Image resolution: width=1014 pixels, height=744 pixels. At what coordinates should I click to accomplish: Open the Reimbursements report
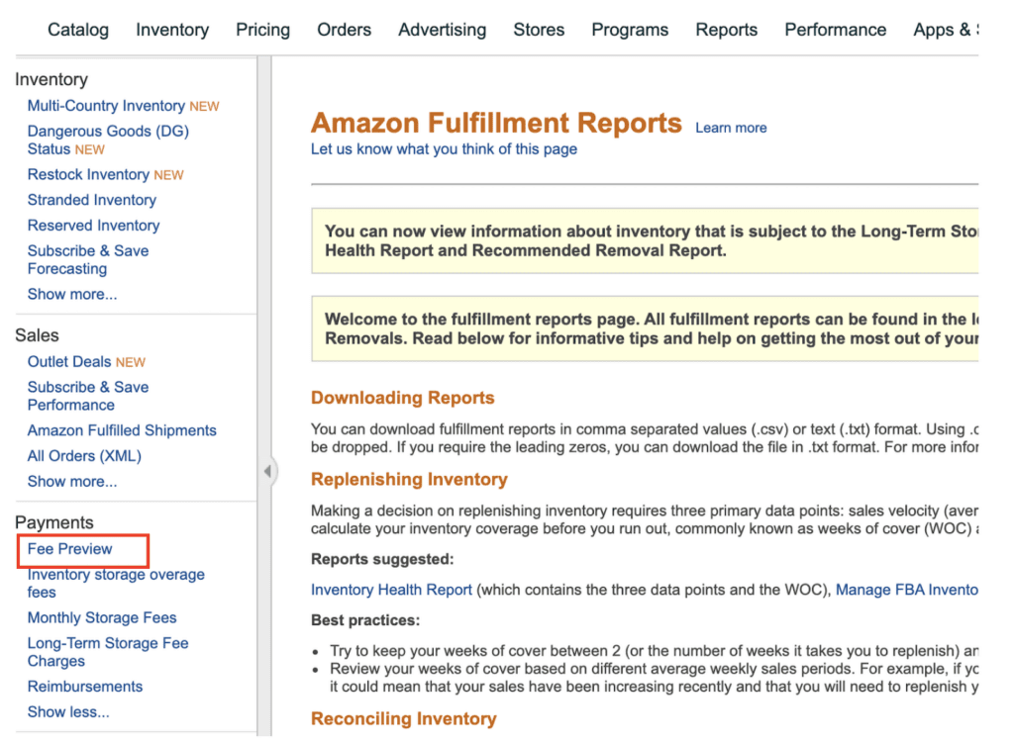[84, 686]
